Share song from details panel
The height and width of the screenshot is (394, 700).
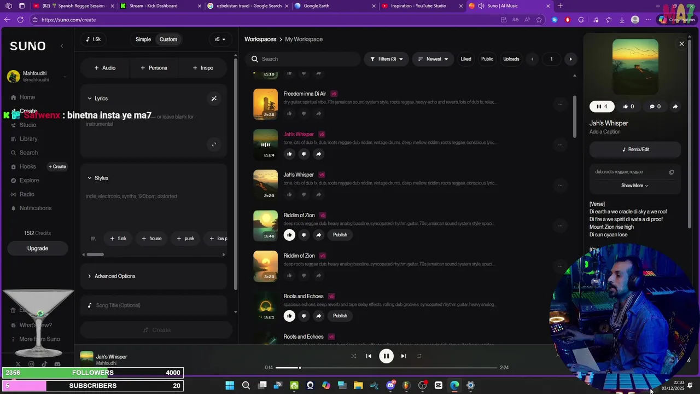pyautogui.click(x=675, y=107)
